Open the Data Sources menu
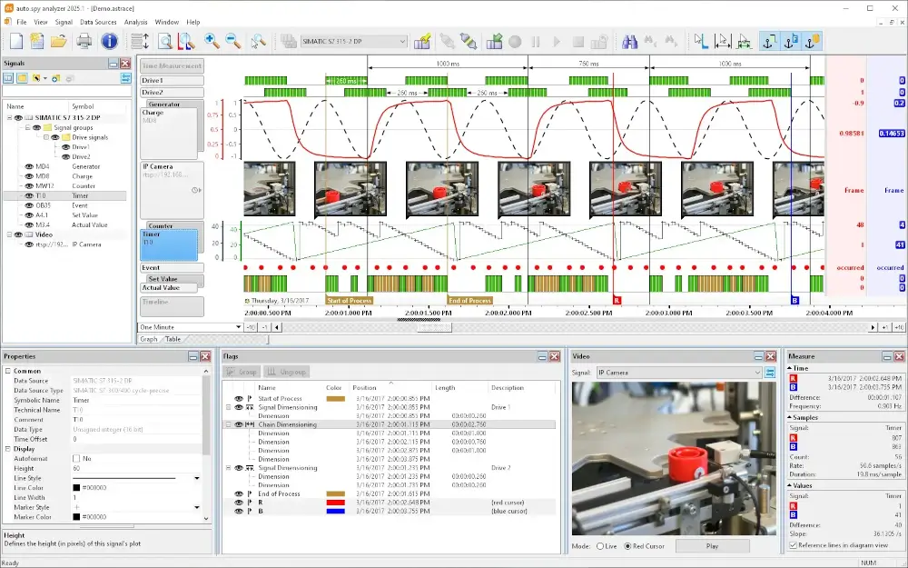 (98, 22)
